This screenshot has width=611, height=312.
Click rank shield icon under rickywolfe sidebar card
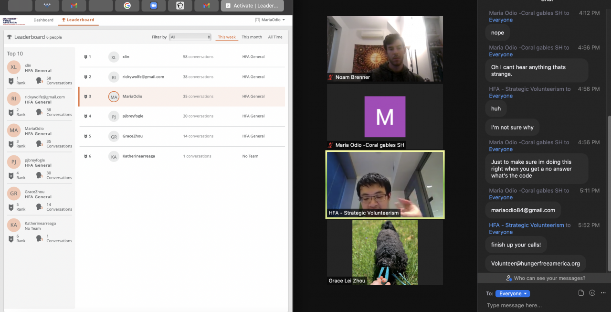[x=11, y=113]
